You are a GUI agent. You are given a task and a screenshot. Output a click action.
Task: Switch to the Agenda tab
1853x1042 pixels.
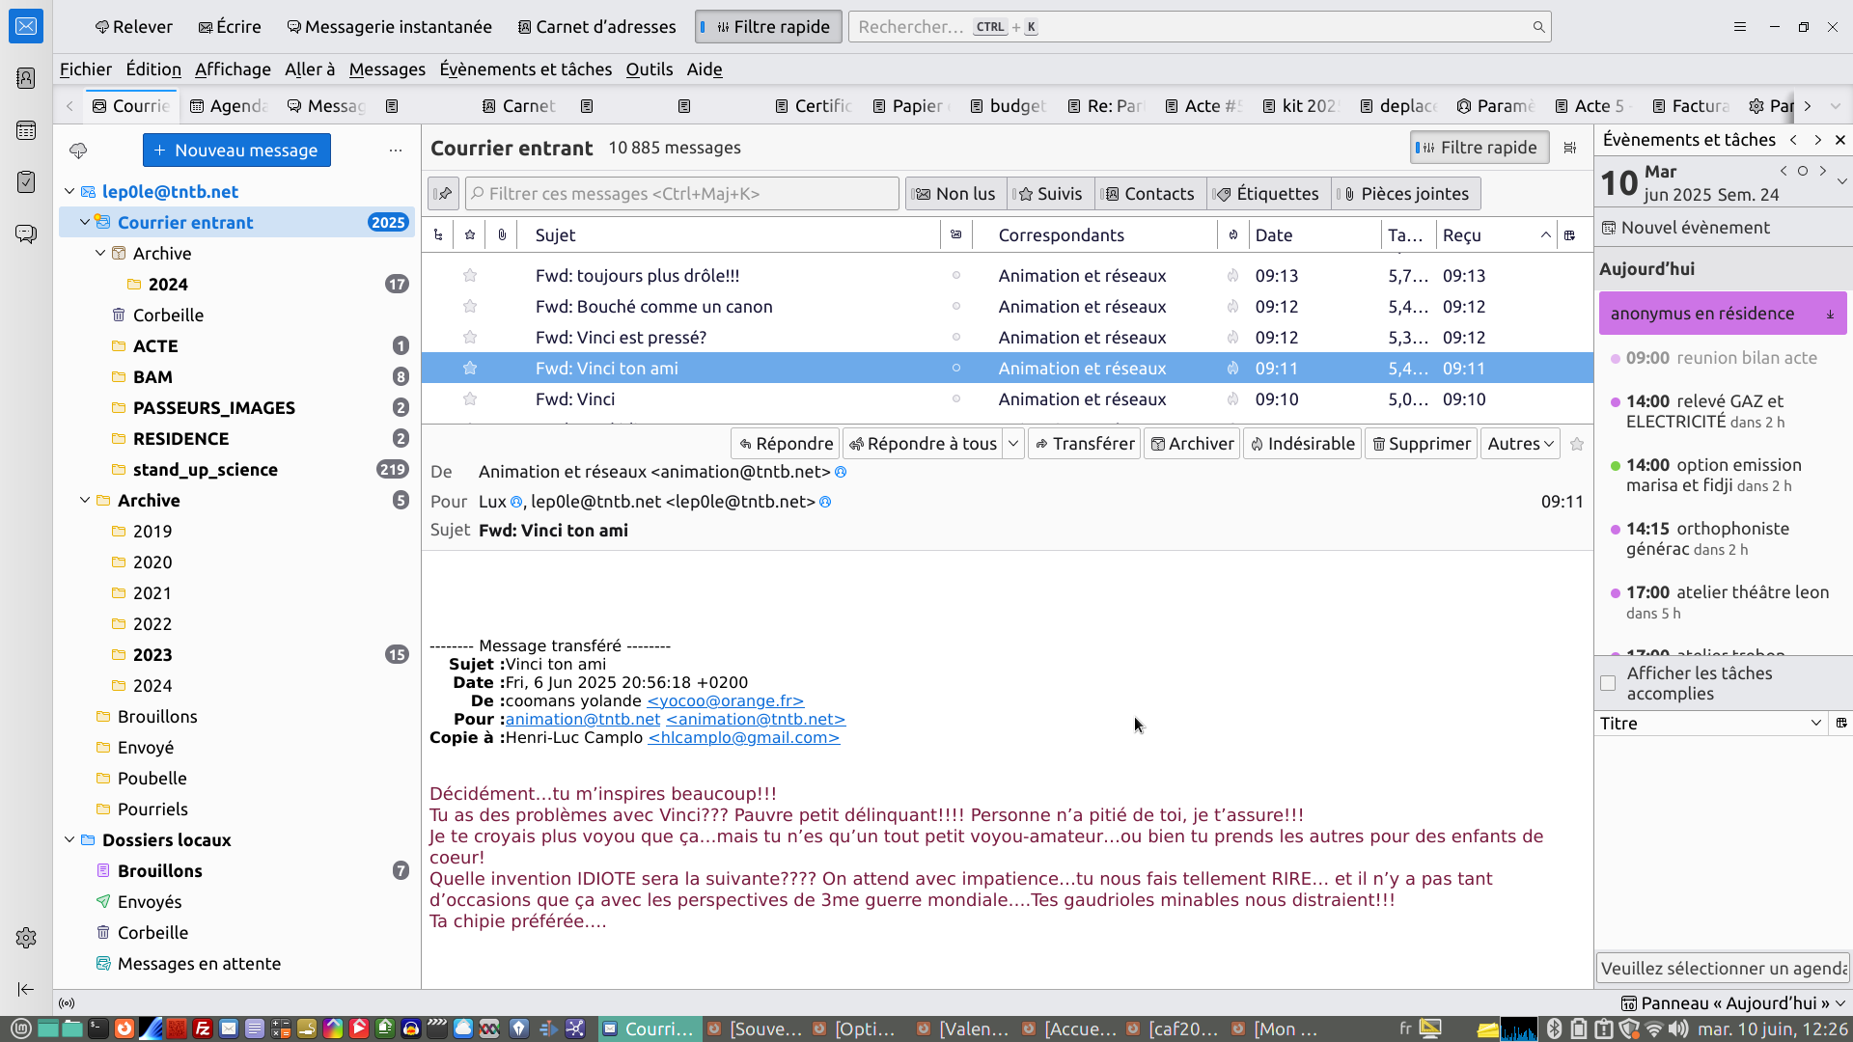pos(229,106)
